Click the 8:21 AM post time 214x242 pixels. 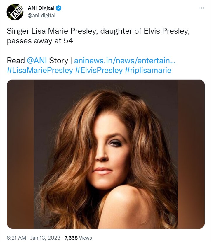(x=17, y=238)
